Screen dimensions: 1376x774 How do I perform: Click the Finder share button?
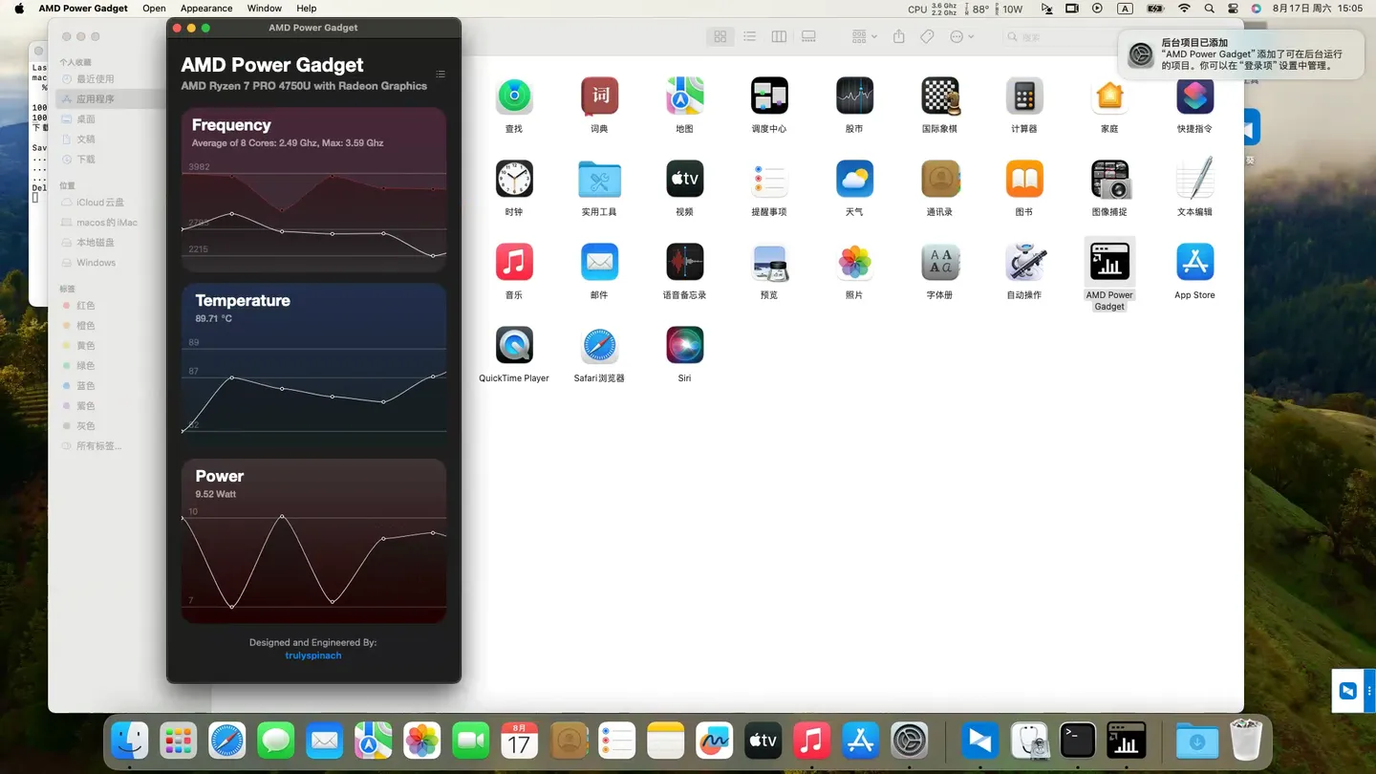click(899, 36)
